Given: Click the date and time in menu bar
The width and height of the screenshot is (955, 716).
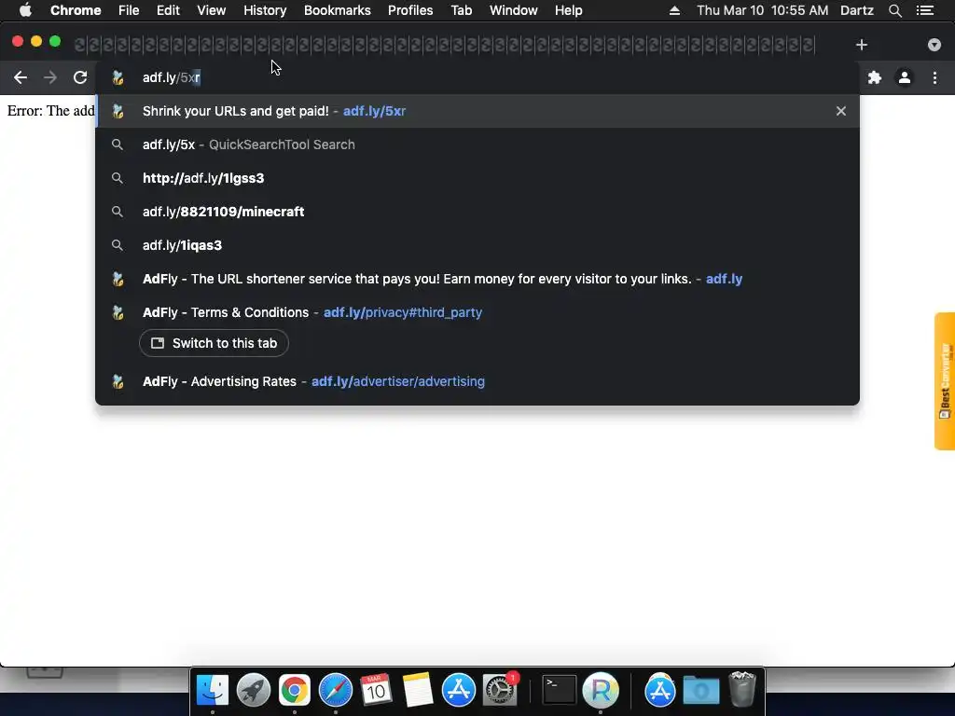Looking at the screenshot, I should pos(763,10).
